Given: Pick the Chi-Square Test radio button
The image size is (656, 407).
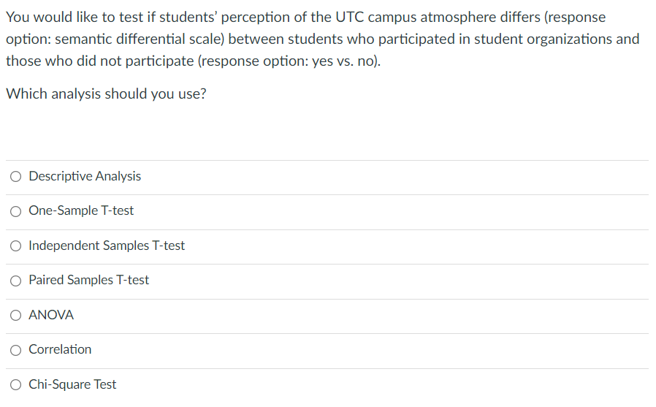Looking at the screenshot, I should tap(16, 384).
